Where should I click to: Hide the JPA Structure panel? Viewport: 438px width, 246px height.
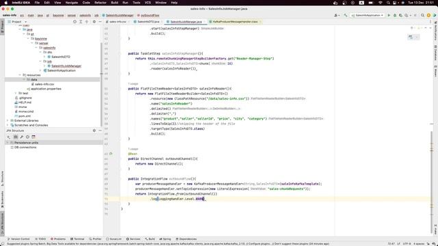point(100,131)
